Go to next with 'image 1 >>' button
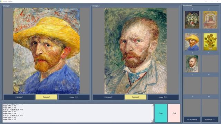The width and height of the screenshot is (221, 124). [74, 97]
